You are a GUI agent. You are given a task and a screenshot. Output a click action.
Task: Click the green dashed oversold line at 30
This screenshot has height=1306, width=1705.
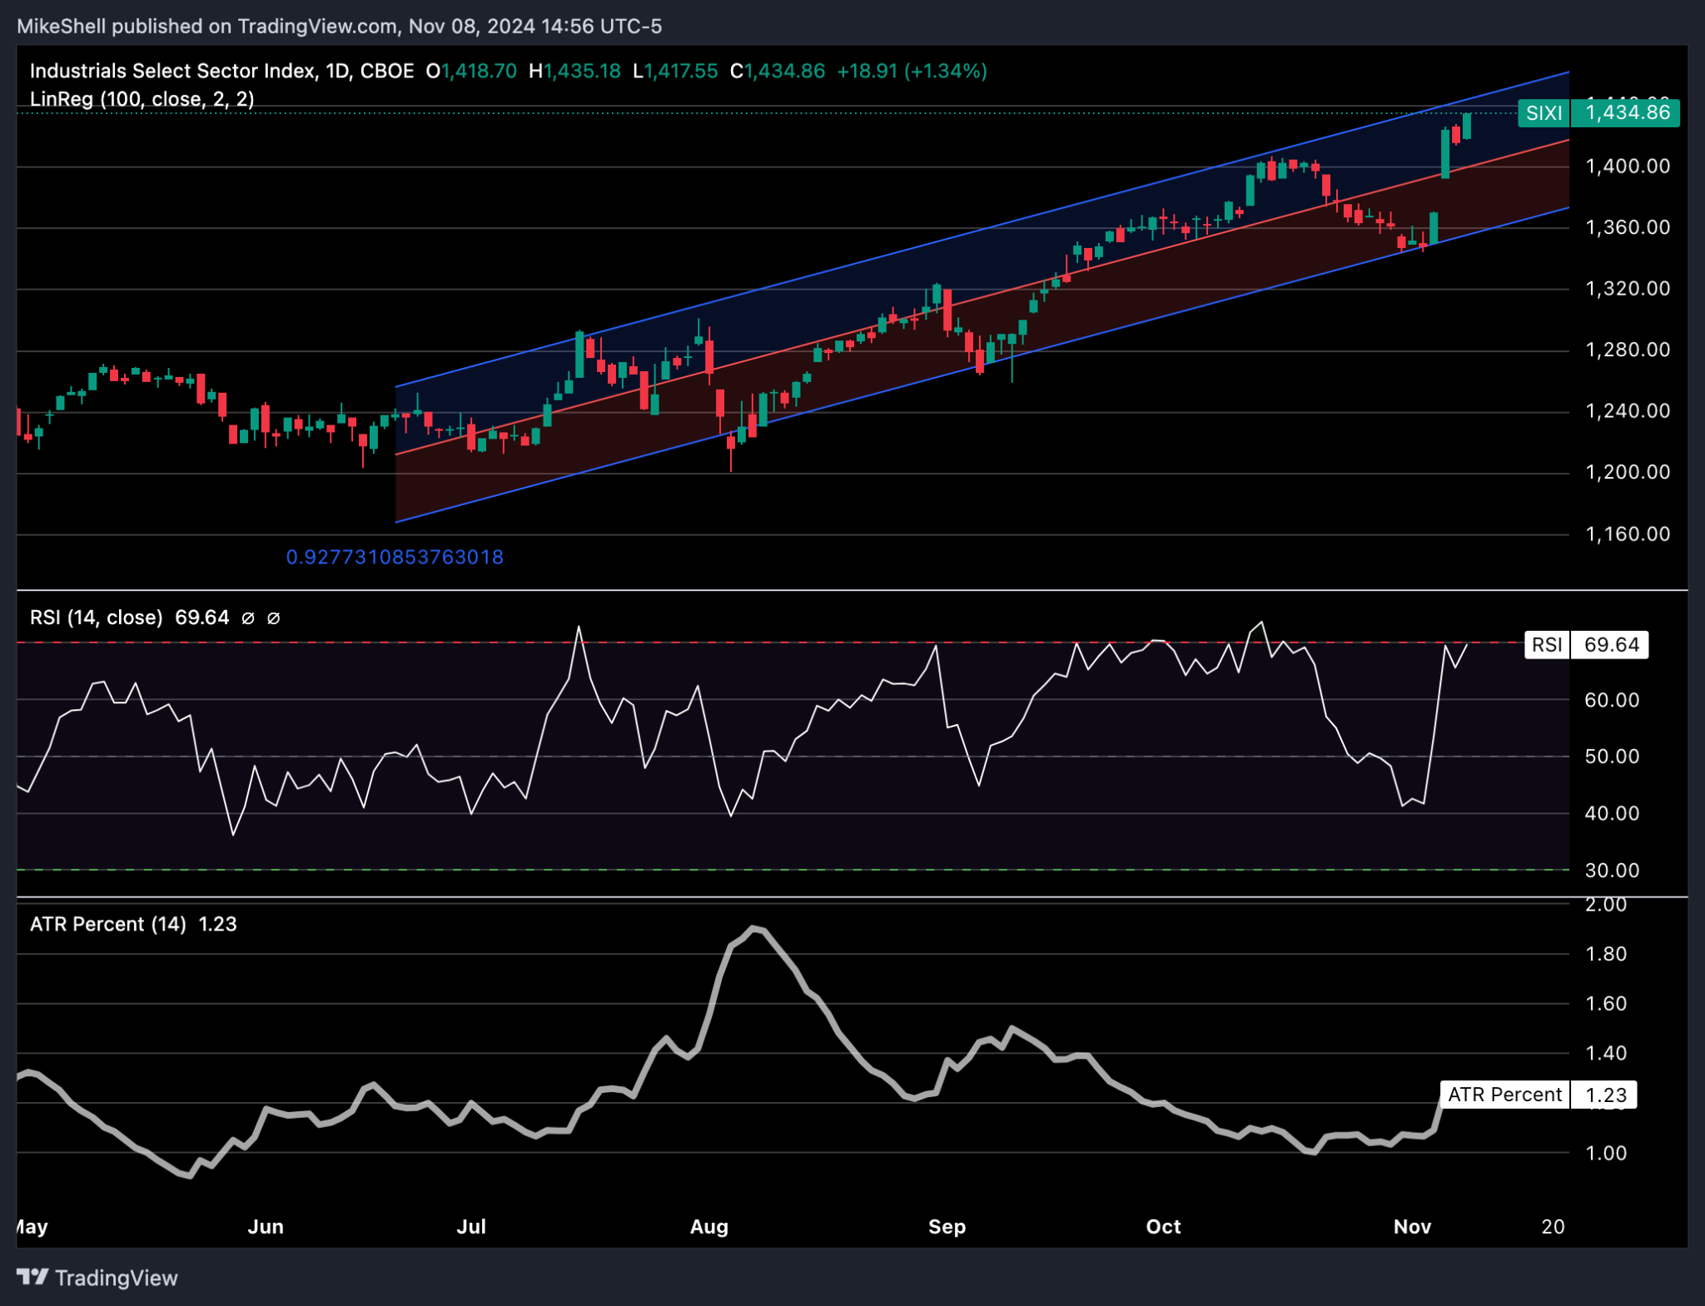coord(749,871)
